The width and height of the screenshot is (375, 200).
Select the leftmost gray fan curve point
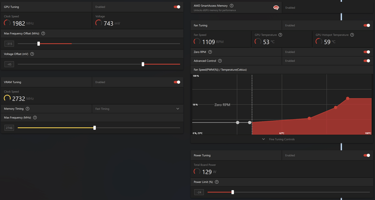pyautogui.click(x=238, y=123)
